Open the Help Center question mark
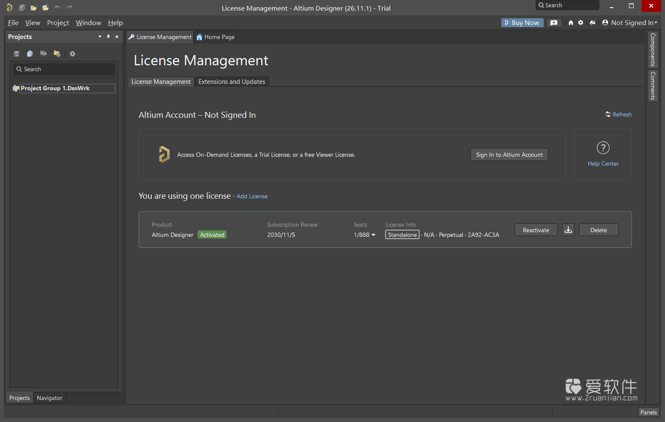The image size is (665, 422). pyautogui.click(x=603, y=147)
